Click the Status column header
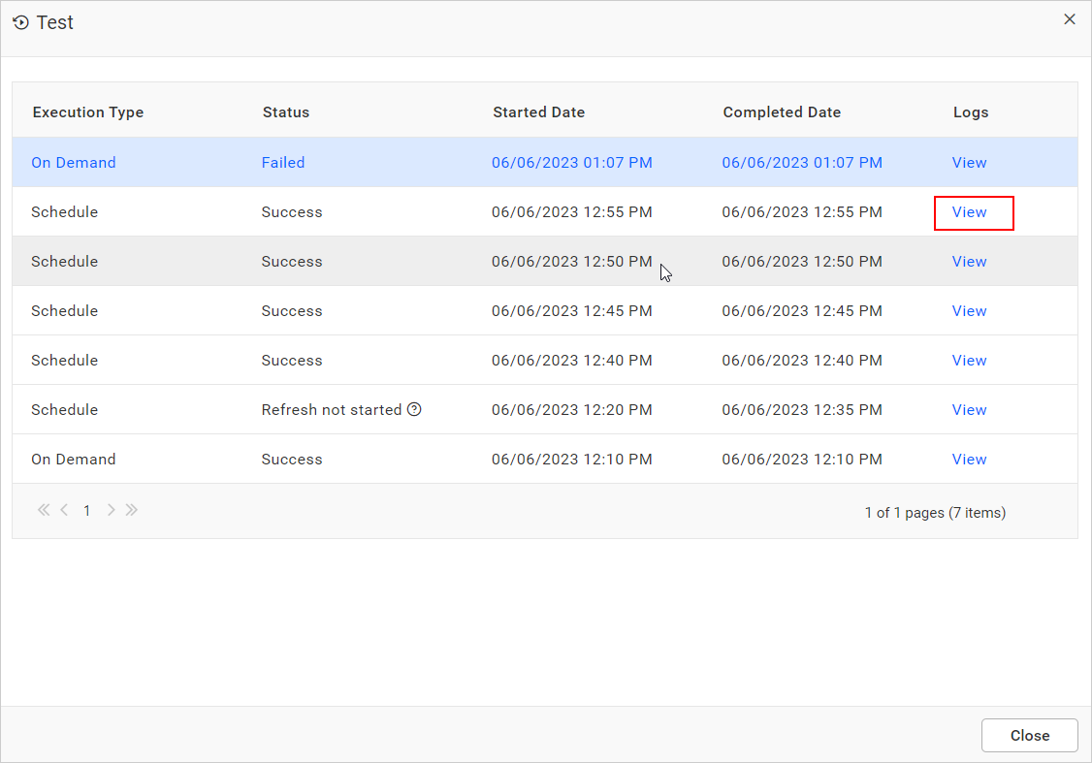 pyautogui.click(x=285, y=111)
